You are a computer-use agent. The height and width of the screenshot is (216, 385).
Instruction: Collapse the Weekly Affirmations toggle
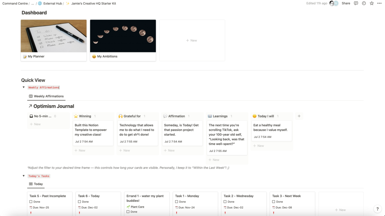click(x=24, y=87)
